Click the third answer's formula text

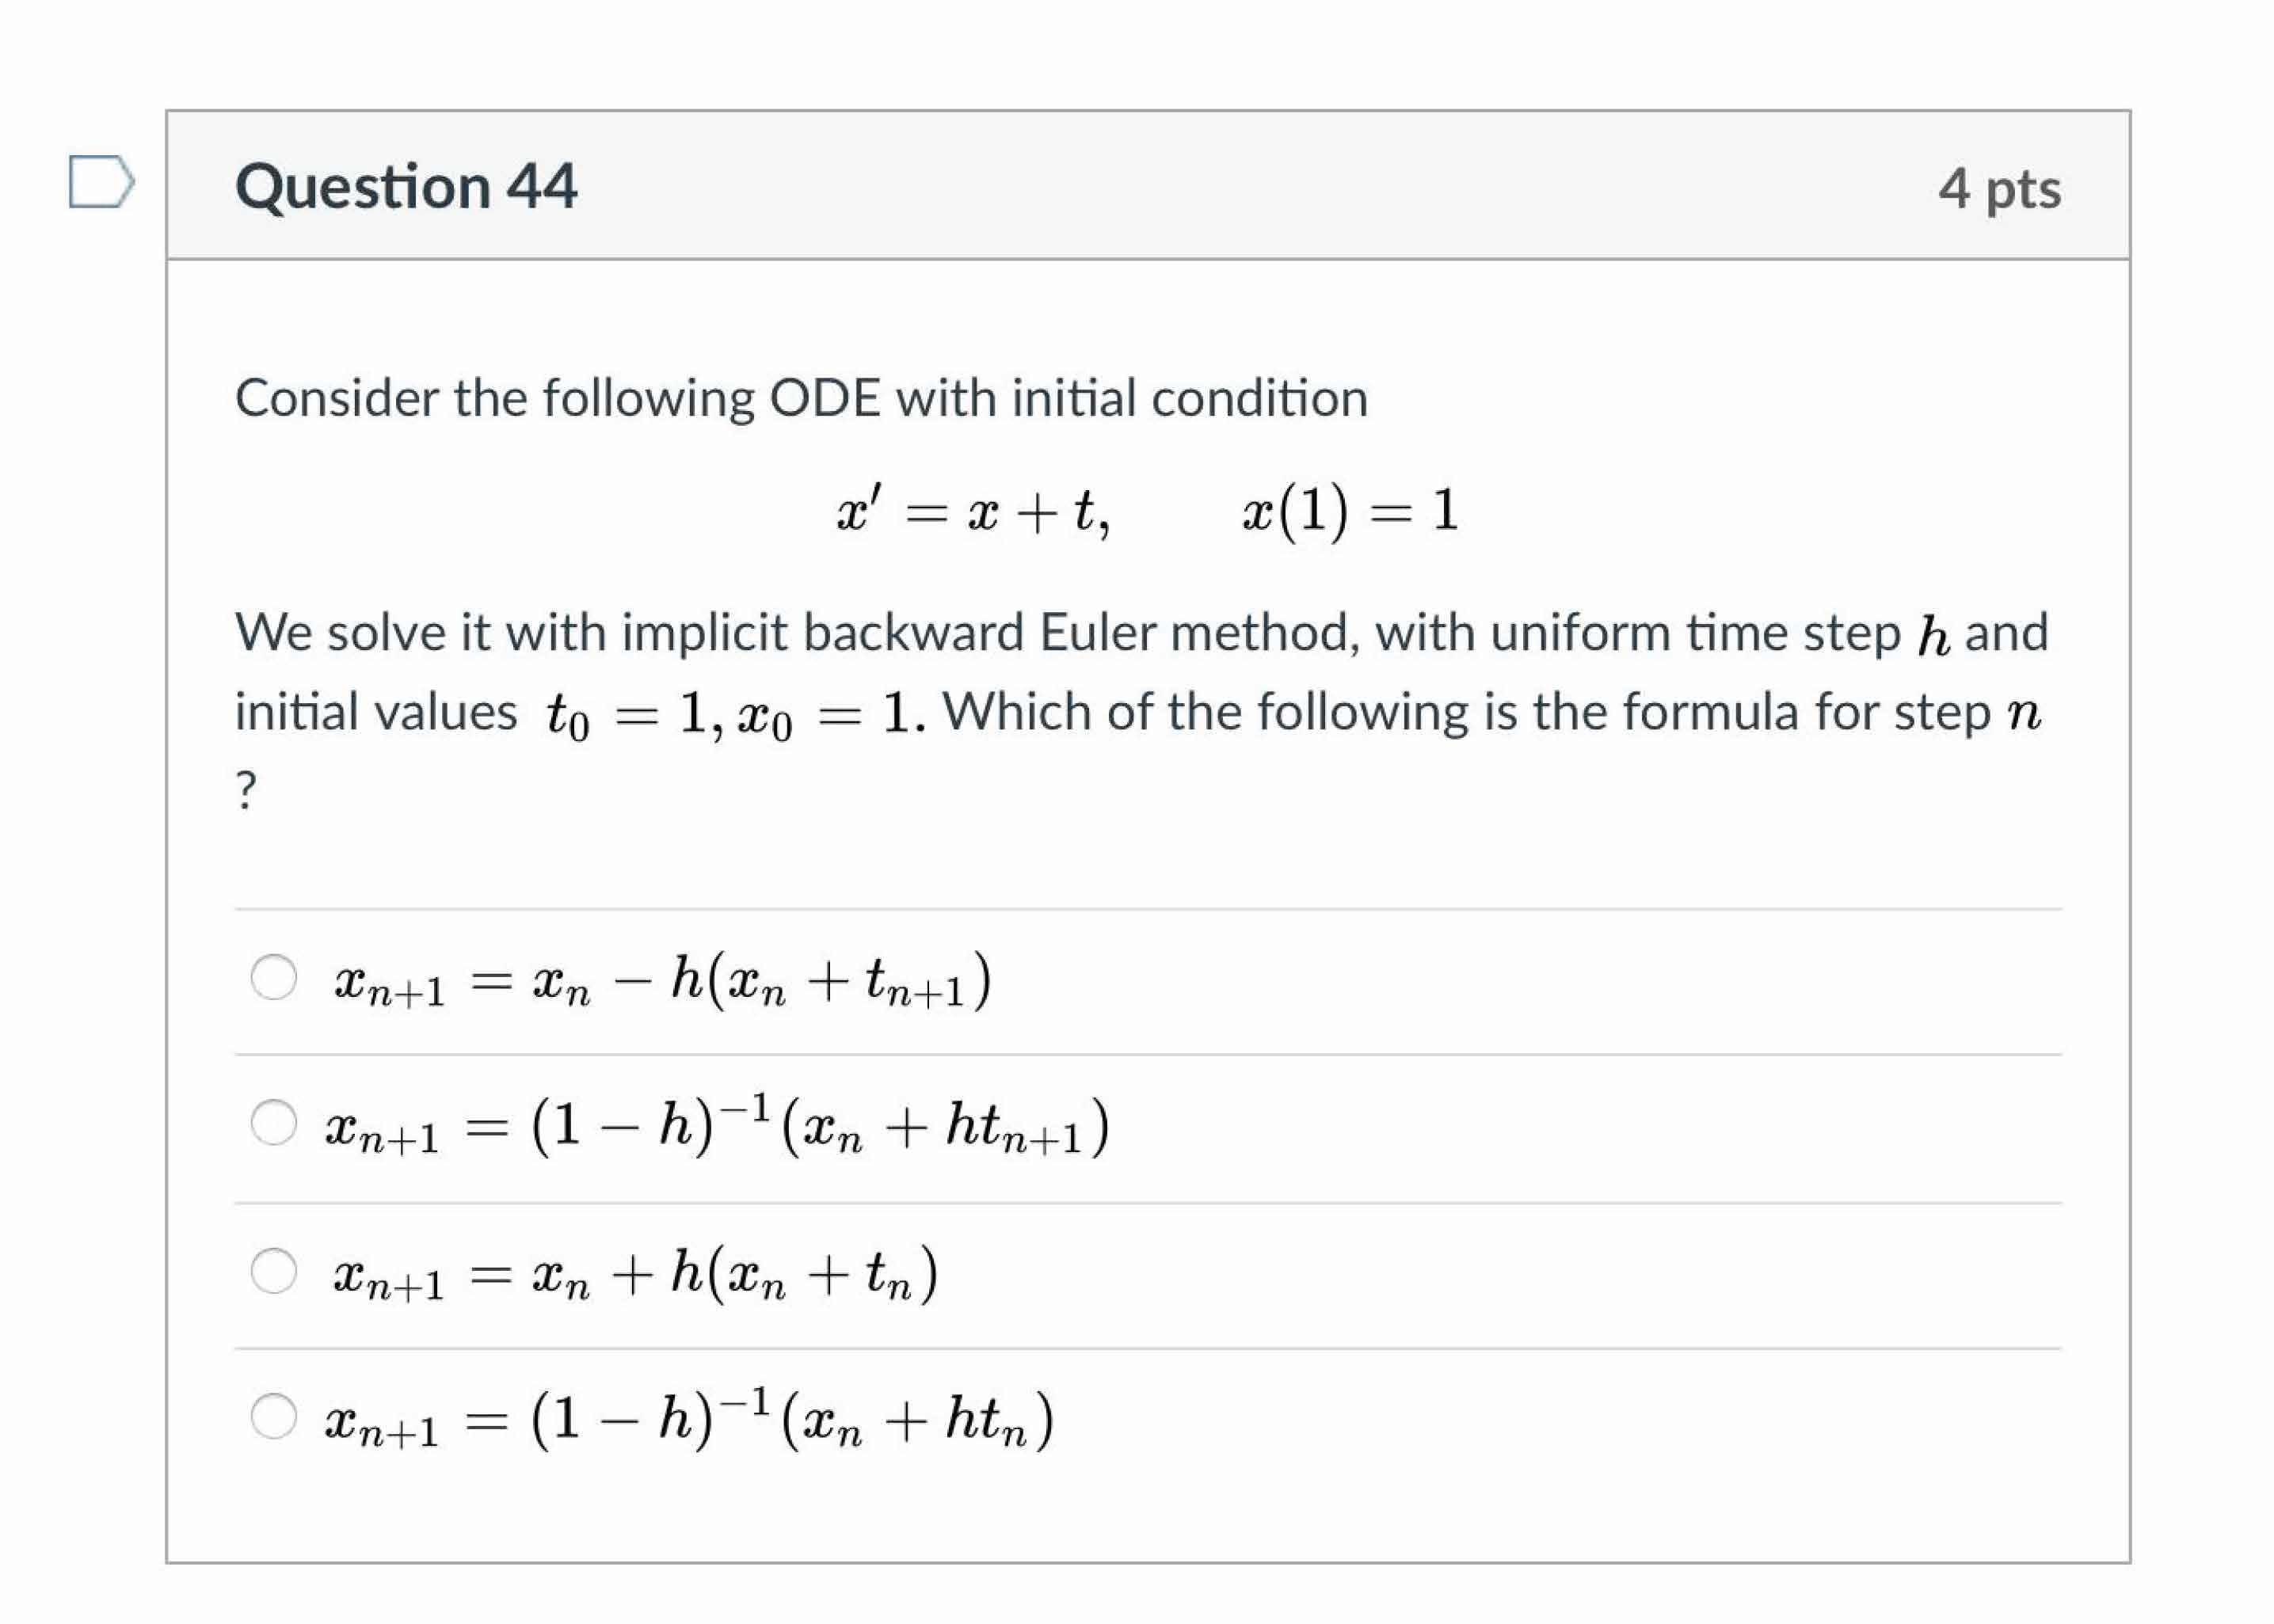click(x=636, y=1274)
